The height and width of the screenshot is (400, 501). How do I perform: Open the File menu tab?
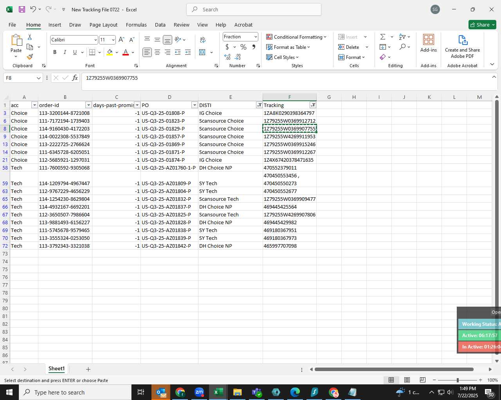[x=13, y=25]
